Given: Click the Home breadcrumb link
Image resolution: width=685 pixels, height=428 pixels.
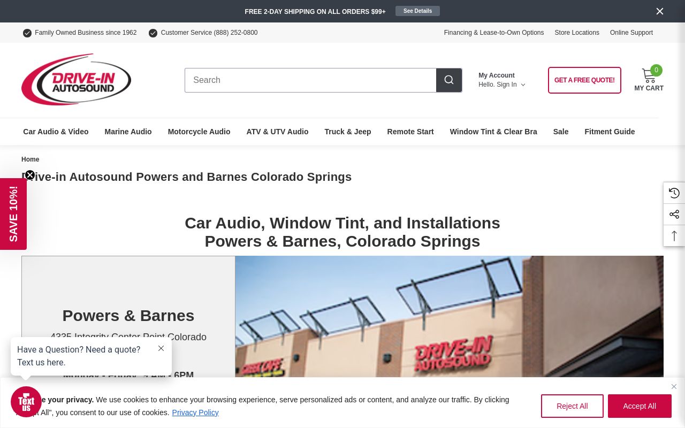Looking at the screenshot, I should click(30, 159).
